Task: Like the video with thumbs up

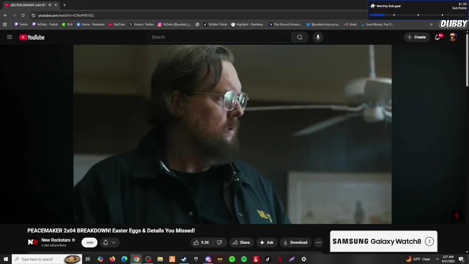Action: [x=201, y=242]
